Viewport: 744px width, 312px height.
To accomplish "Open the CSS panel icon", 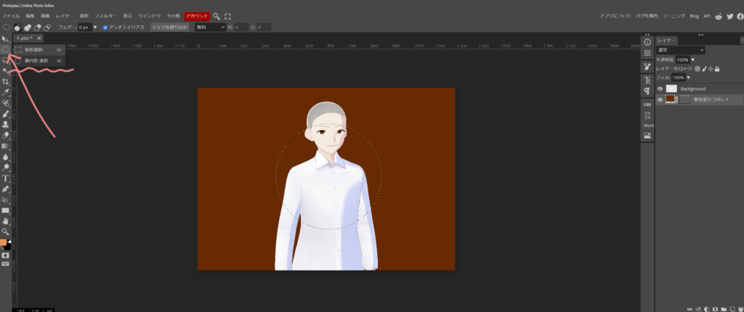I will [647, 104].
